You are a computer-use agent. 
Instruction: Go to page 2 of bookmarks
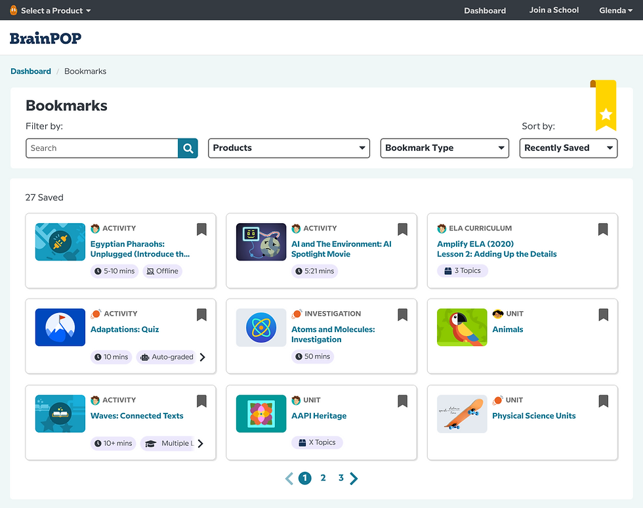[323, 478]
